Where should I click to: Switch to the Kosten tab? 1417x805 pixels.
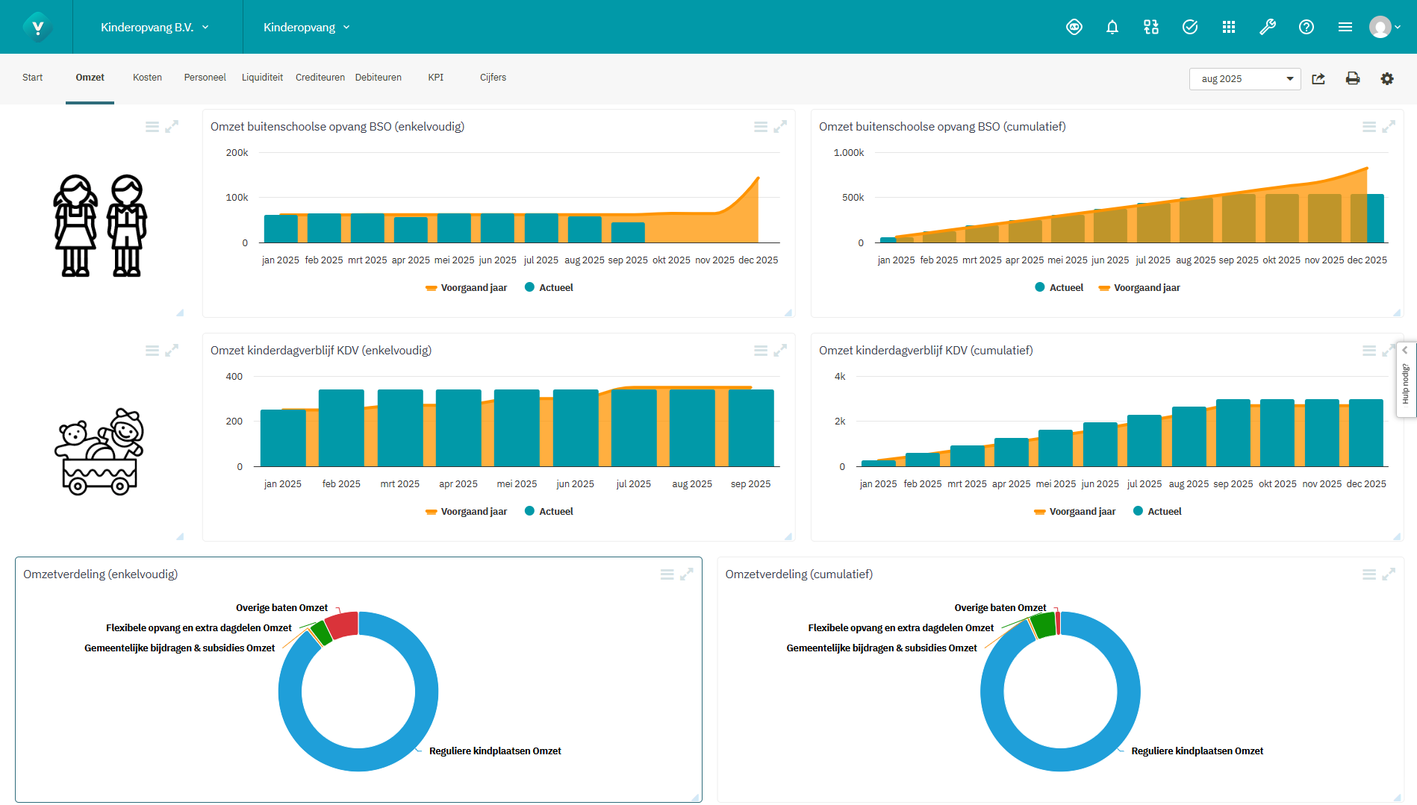(147, 78)
